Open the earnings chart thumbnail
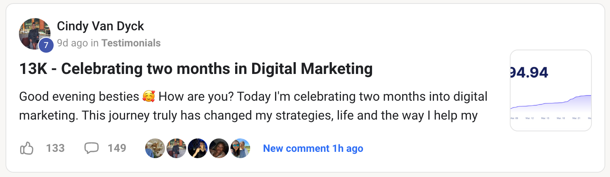This screenshot has height=177, width=610. (551, 90)
